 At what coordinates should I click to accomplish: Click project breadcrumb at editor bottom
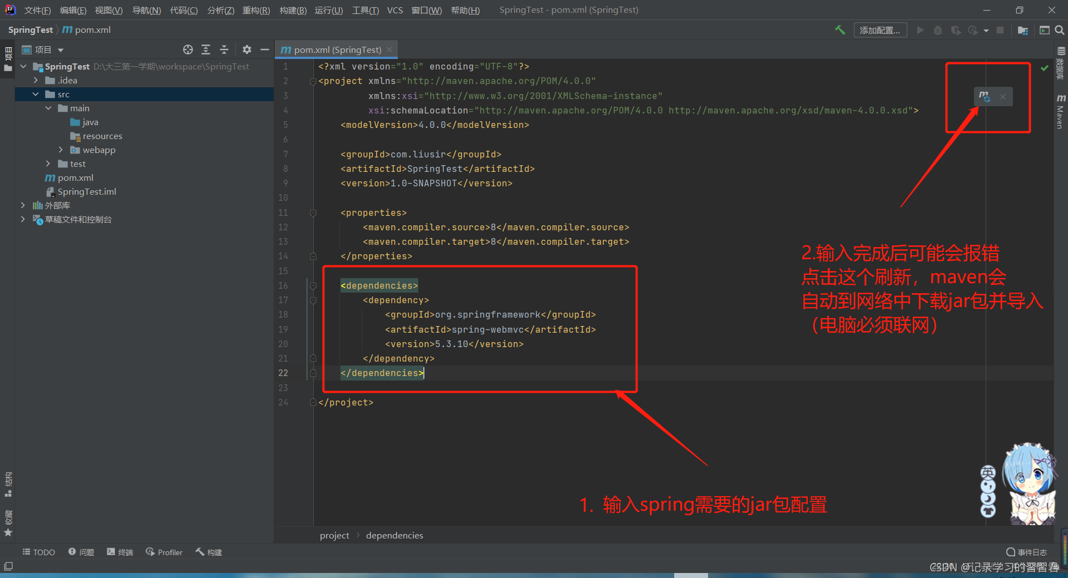point(334,535)
